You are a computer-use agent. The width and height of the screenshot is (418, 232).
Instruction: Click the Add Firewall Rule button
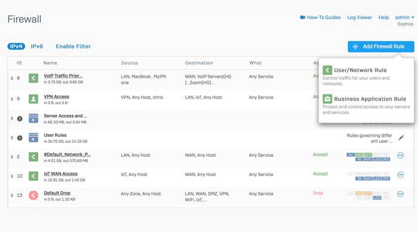[381, 46]
